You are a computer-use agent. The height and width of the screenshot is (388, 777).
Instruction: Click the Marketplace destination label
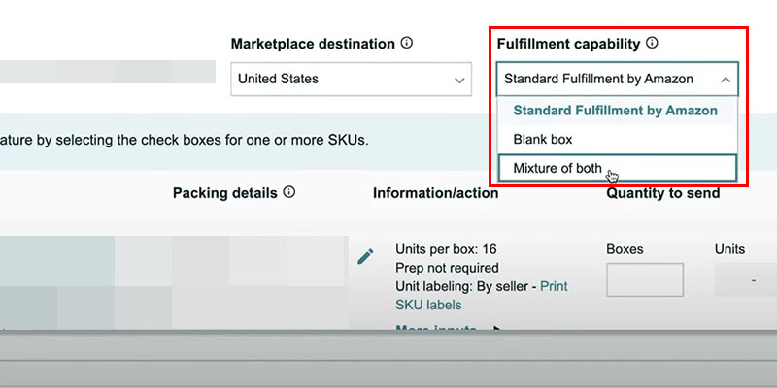pyautogui.click(x=313, y=45)
